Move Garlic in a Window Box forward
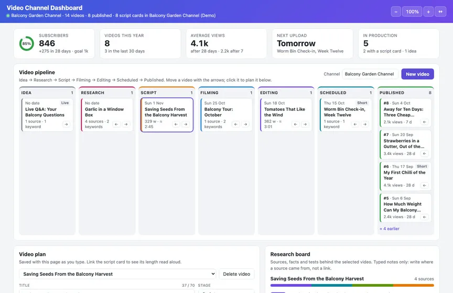The image size is (453, 293). click(x=126, y=125)
